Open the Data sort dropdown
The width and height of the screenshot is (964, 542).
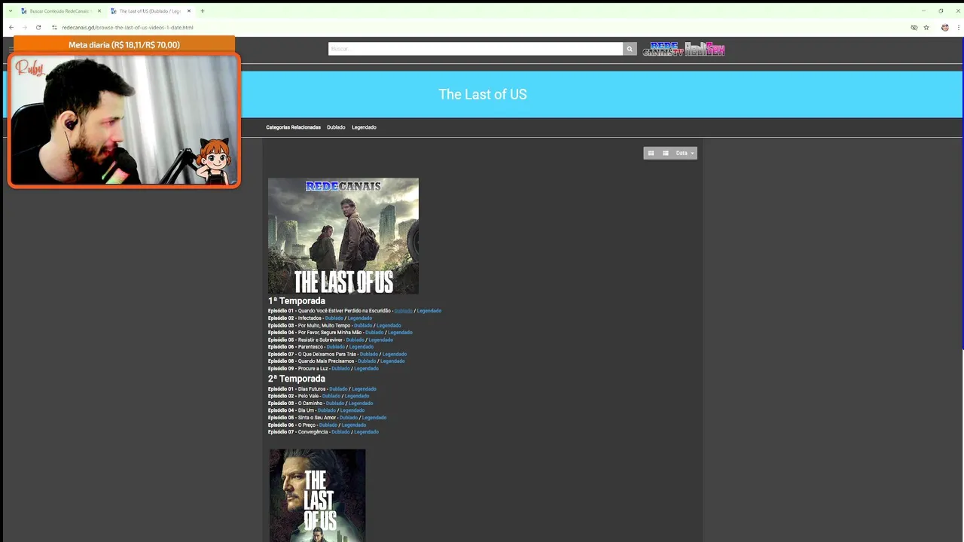click(685, 154)
